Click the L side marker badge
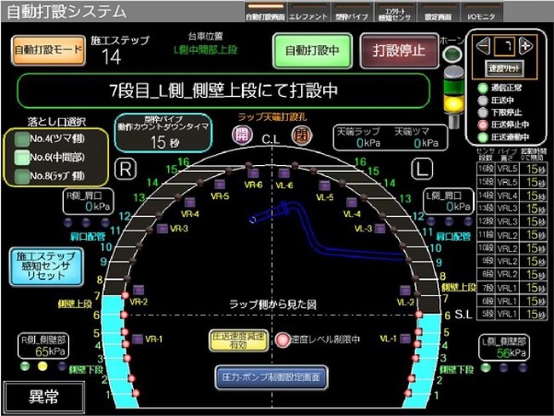Viewport: 554px width, 416px height. 422,169
